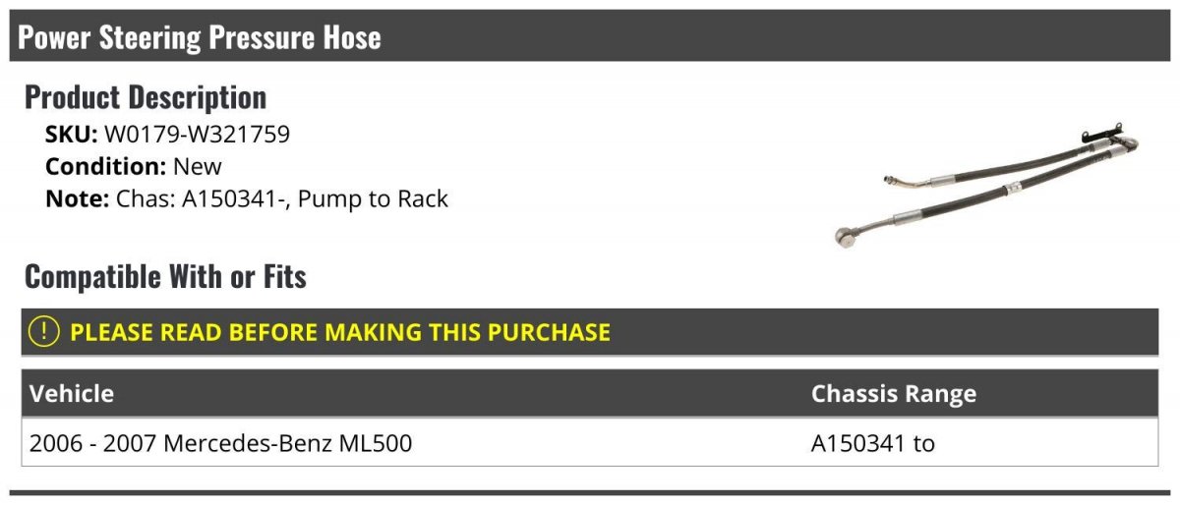Click the SKU value W0179-W321759

point(197,135)
